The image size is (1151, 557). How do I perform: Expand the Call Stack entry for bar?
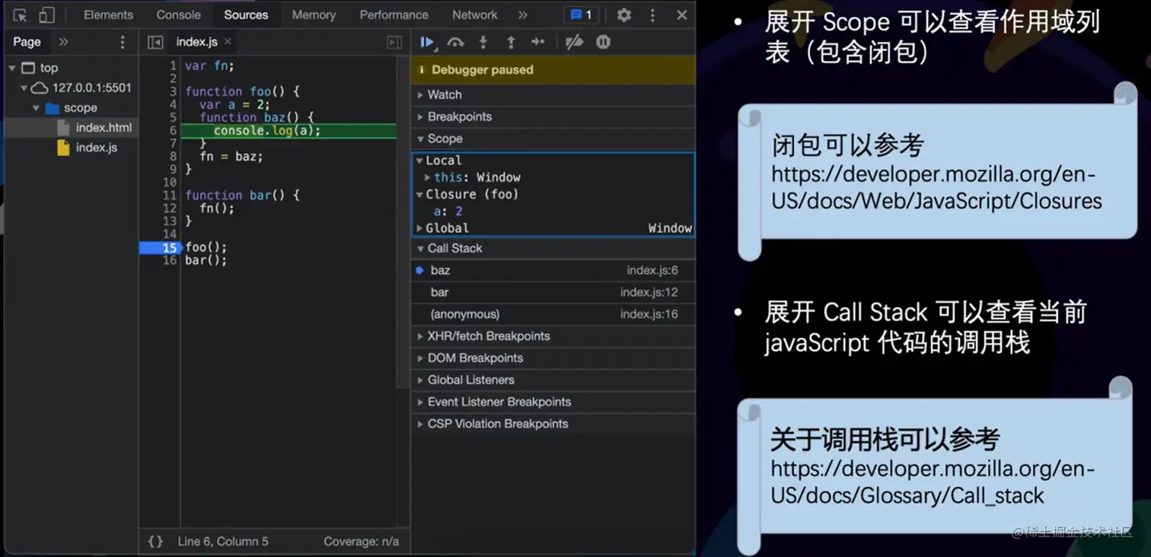(439, 291)
